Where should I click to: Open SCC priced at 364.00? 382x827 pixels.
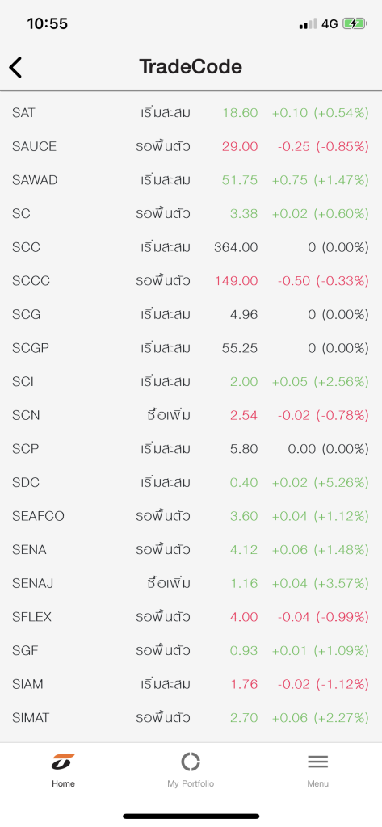191,247
